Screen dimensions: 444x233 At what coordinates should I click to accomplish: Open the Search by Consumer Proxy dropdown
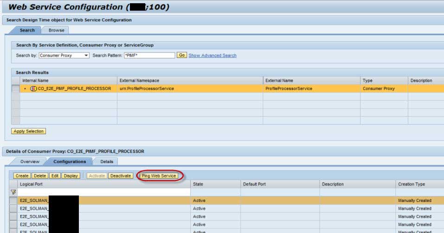64,56
